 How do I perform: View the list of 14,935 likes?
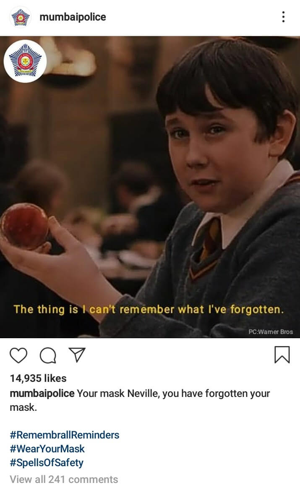38,378
